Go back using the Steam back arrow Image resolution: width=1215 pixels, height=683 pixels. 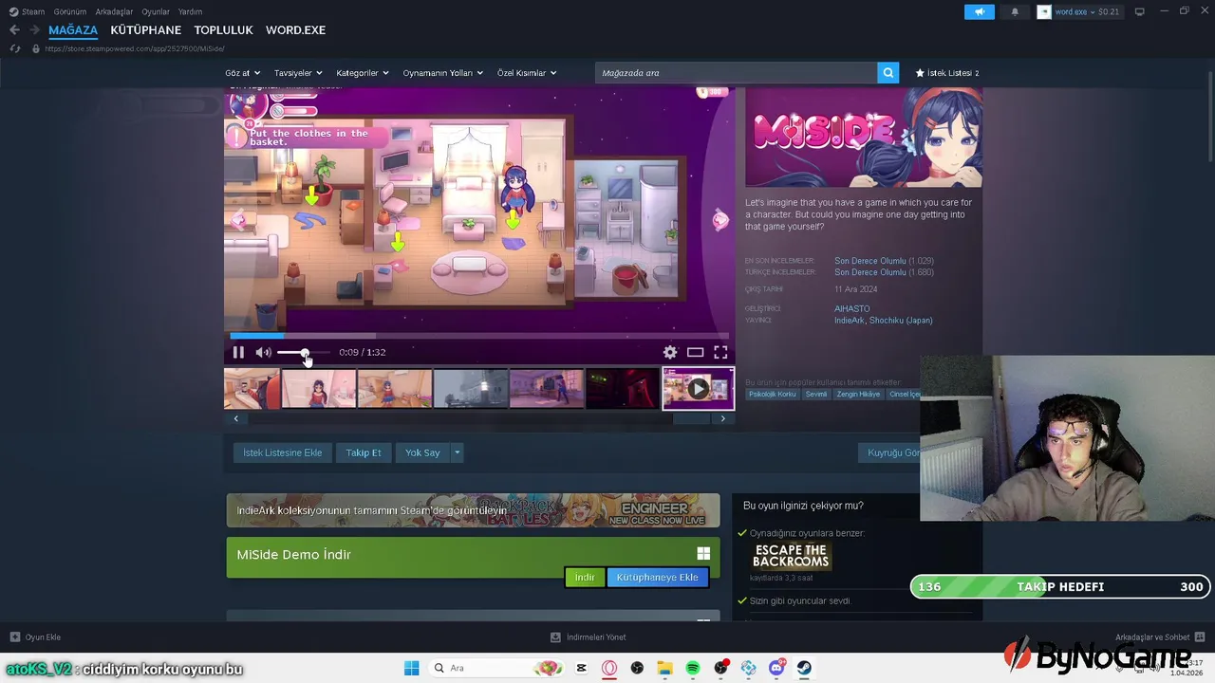pos(14,30)
